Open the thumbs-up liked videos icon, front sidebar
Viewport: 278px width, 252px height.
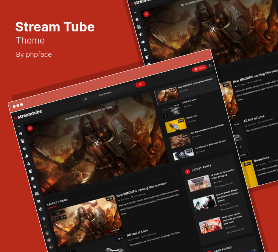pos(26,156)
